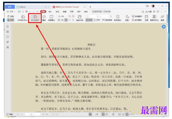Click the actual size icon below the zoom box

tap(59, 20)
